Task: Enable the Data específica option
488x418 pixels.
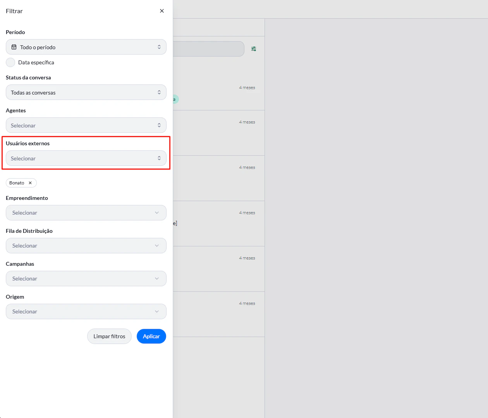Action: pos(10,62)
